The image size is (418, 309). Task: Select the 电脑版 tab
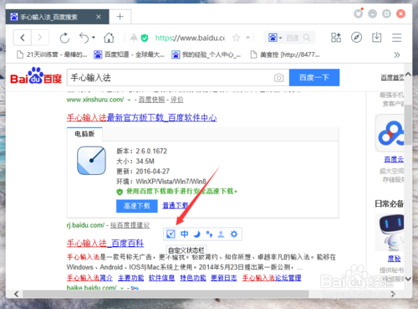84,134
